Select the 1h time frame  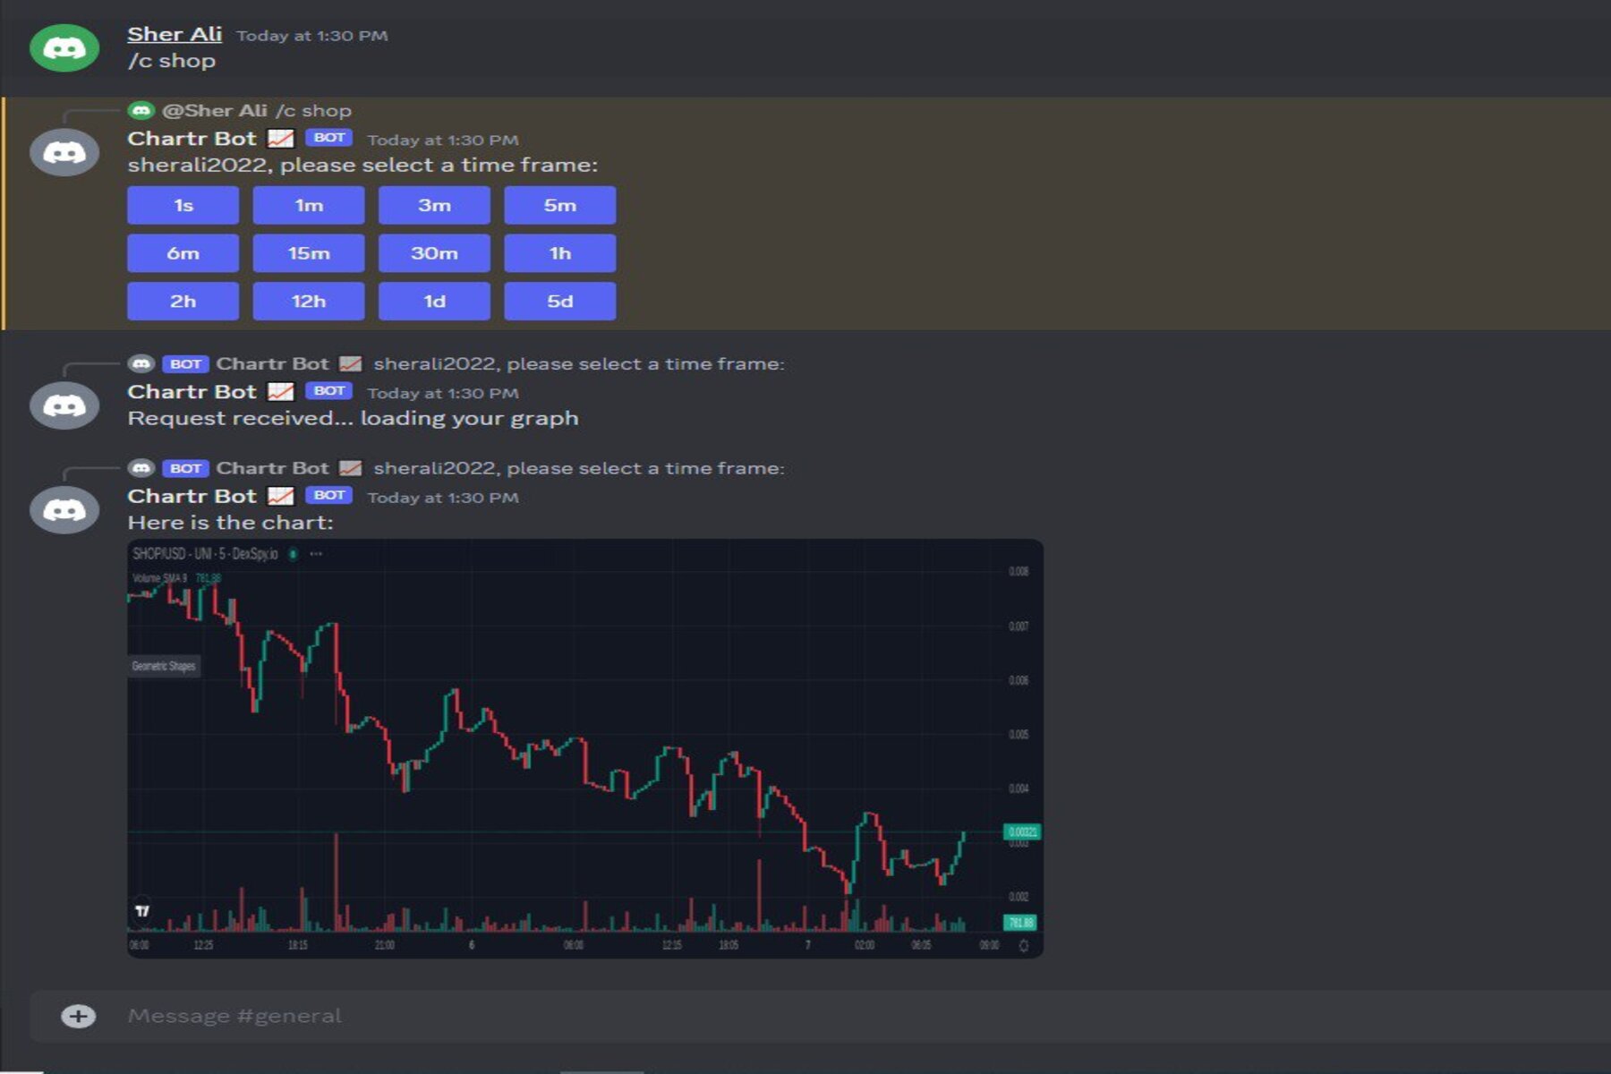tap(560, 253)
